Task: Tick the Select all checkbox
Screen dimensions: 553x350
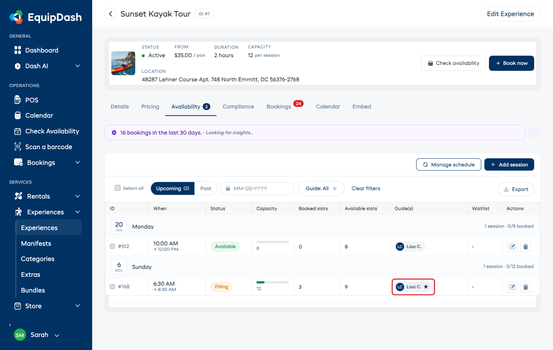Action: pos(118,188)
